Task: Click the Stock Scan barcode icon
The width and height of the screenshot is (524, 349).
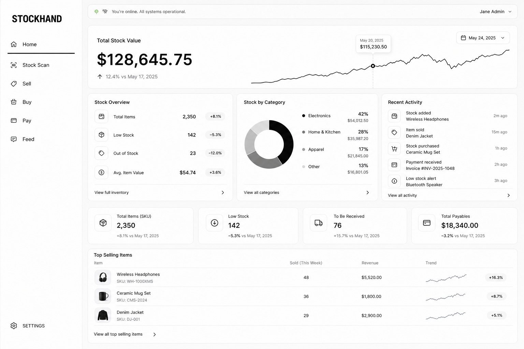Action: [x=14, y=65]
